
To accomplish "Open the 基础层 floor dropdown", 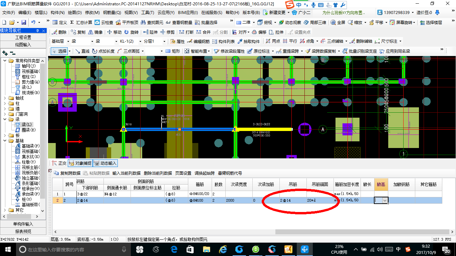I will coord(68,41).
